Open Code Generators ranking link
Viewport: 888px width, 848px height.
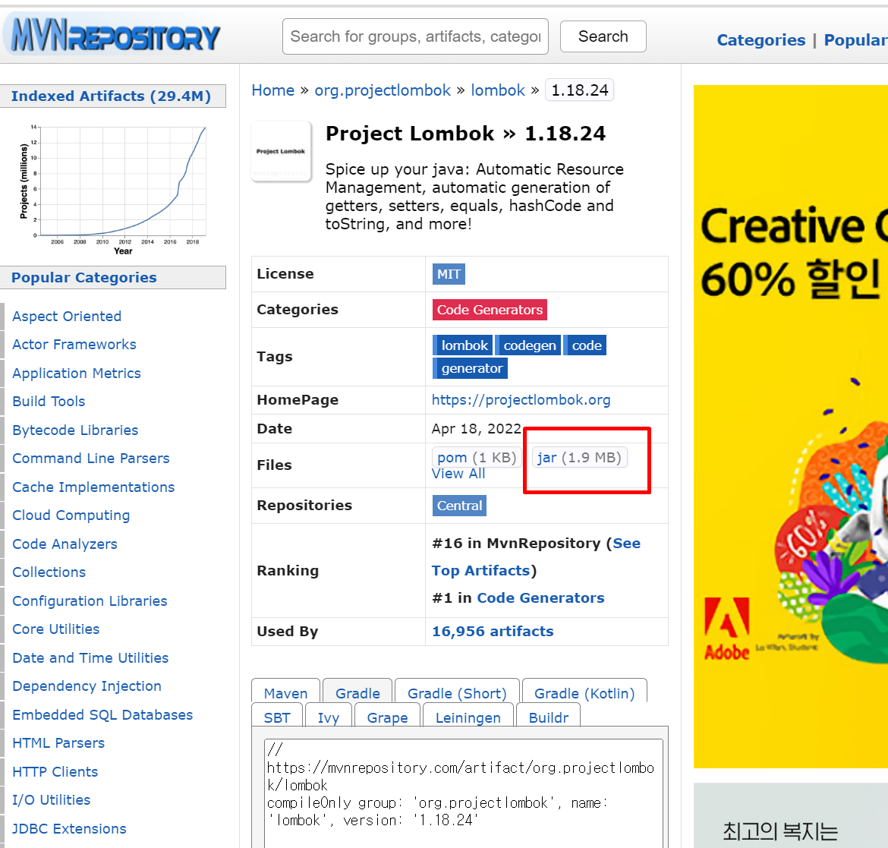(540, 598)
